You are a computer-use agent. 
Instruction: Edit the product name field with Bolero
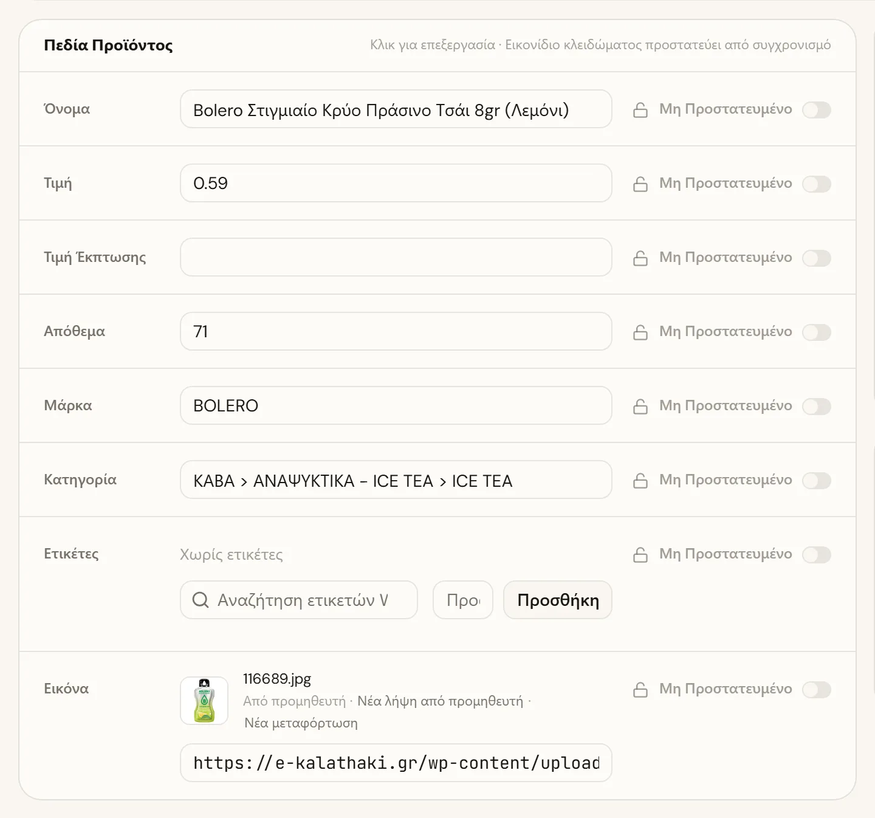coord(396,109)
